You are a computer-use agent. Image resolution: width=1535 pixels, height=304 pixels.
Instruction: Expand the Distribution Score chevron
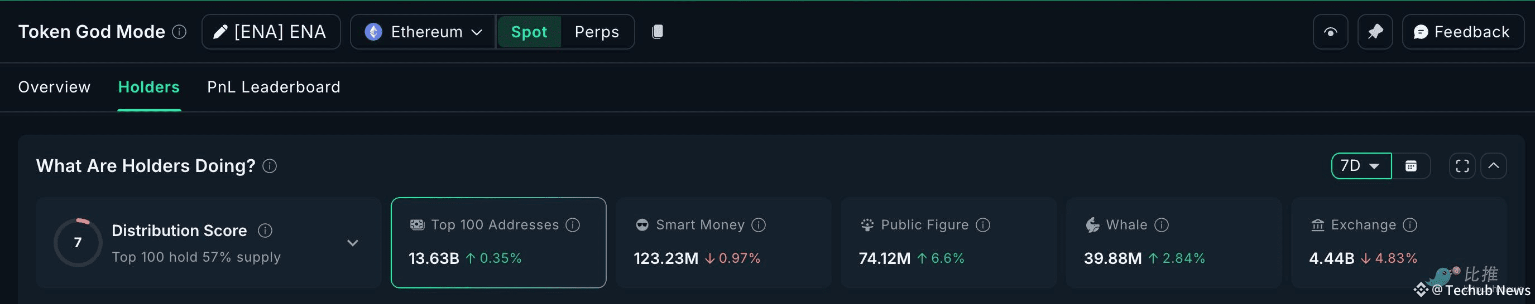coord(353,243)
